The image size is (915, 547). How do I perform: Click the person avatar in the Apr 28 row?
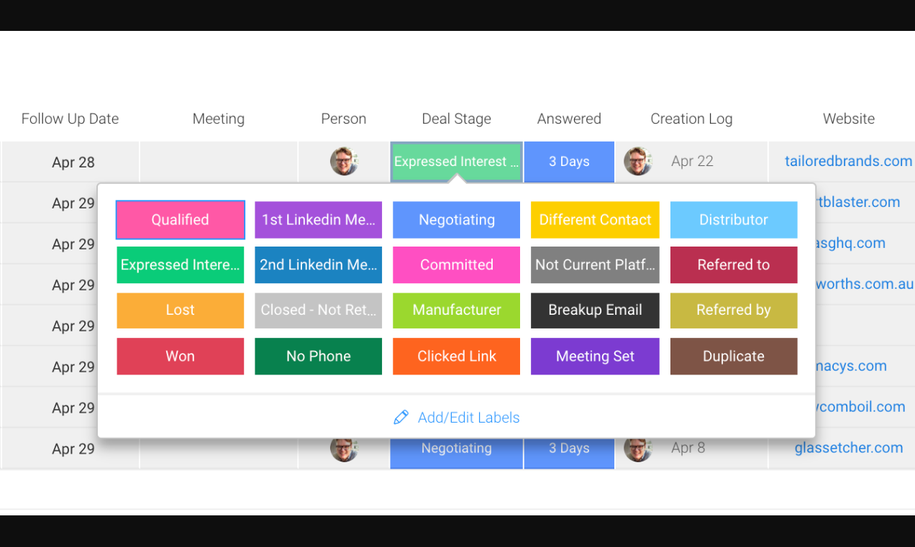[x=344, y=161]
